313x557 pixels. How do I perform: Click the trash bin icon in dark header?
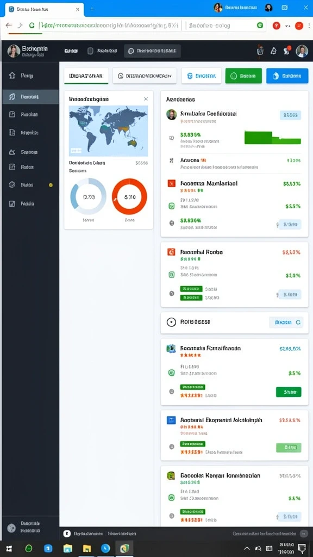click(x=260, y=51)
